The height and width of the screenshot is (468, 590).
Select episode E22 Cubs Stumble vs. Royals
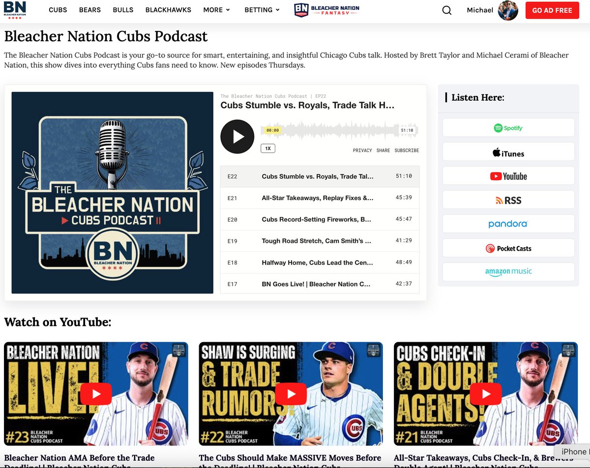click(320, 176)
